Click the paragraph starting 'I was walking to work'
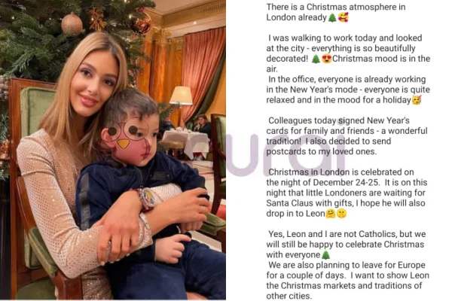The image size is (452, 301). click(348, 53)
